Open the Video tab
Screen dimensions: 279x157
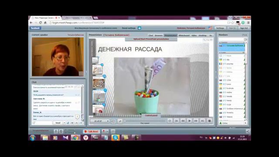click(x=194, y=35)
